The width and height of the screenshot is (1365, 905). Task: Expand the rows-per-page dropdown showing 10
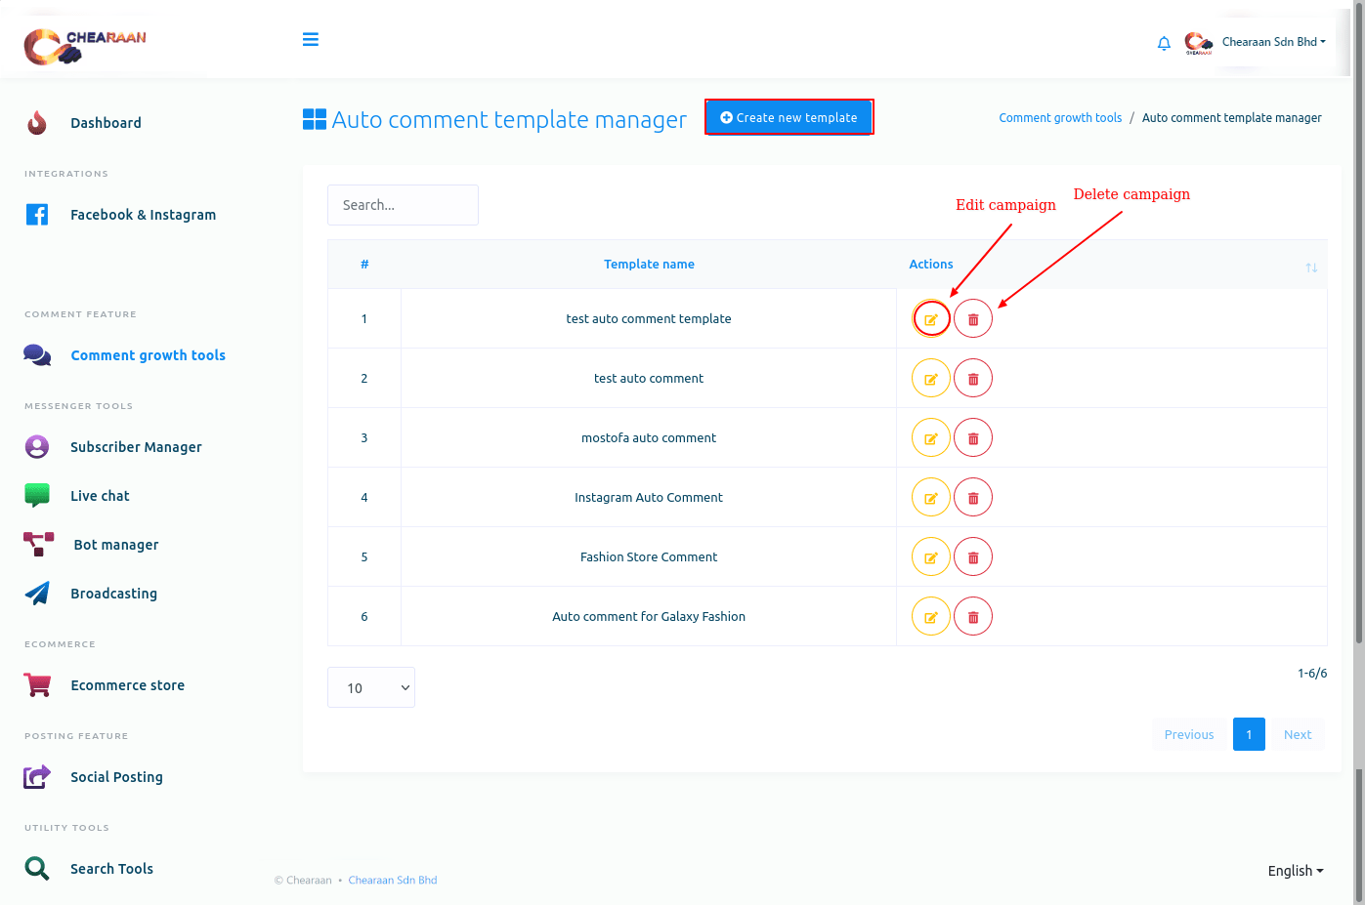(x=371, y=688)
